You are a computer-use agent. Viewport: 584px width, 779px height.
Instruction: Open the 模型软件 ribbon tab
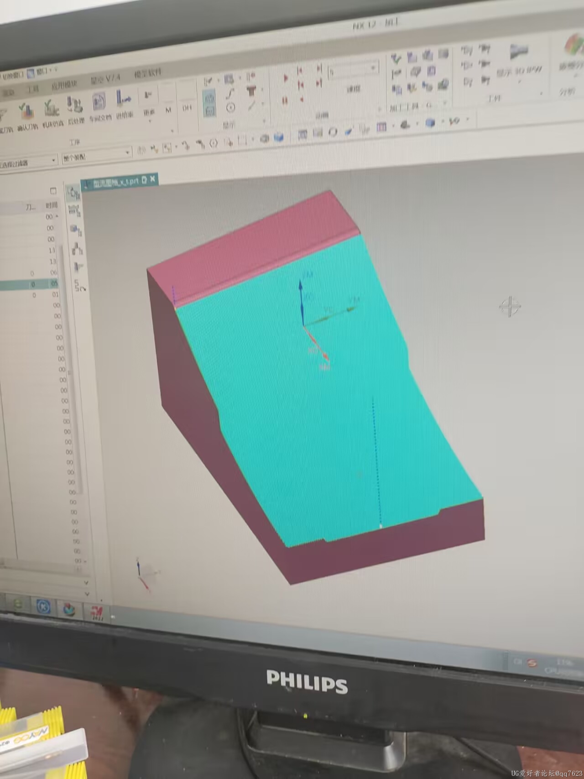[147, 73]
